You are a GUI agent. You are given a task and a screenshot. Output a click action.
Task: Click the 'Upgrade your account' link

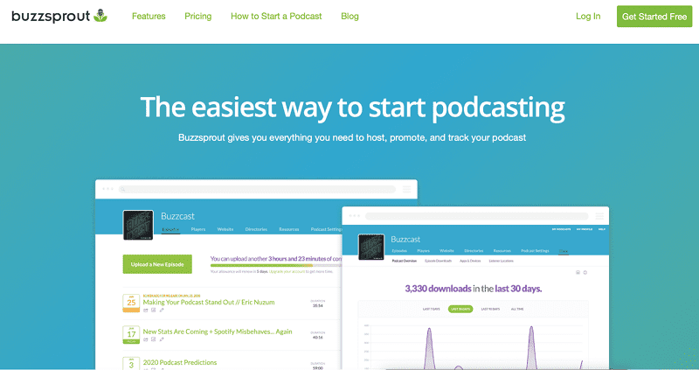[x=286, y=271]
